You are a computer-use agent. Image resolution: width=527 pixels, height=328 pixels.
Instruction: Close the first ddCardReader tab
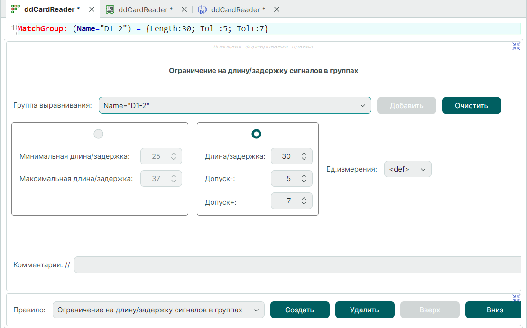92,9
